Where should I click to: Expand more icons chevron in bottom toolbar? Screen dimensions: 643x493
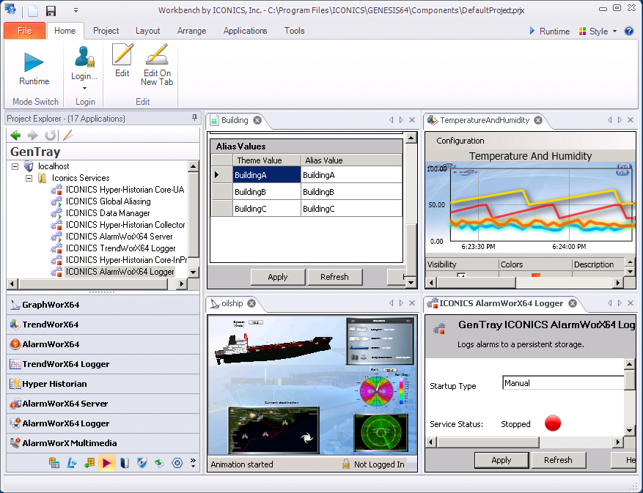point(193,463)
